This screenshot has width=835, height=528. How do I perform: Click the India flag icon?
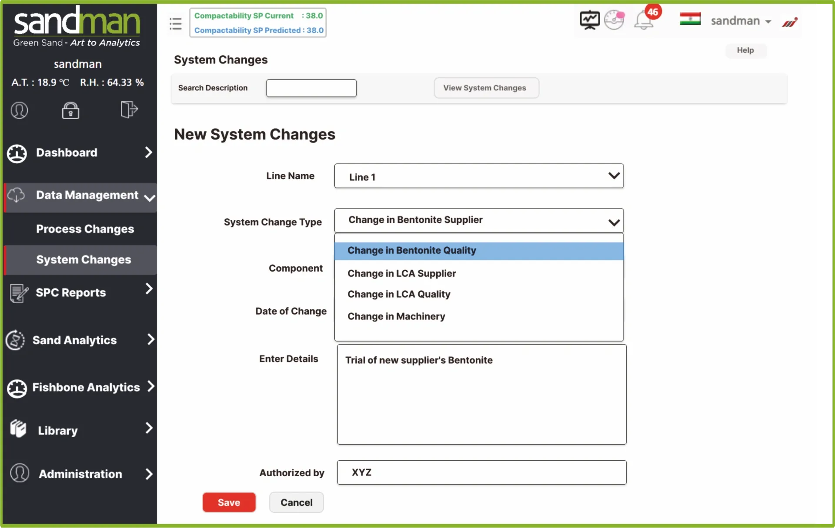point(690,19)
